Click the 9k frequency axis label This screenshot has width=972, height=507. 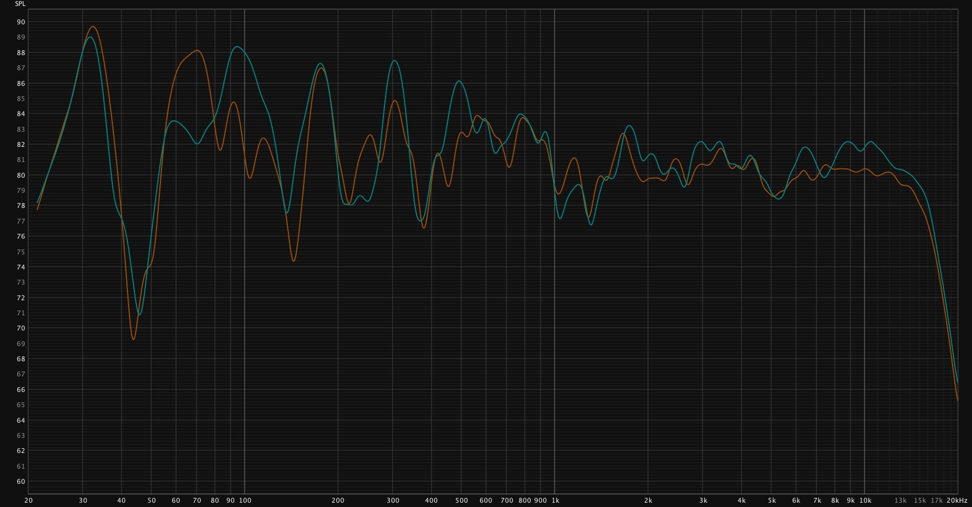(x=851, y=501)
